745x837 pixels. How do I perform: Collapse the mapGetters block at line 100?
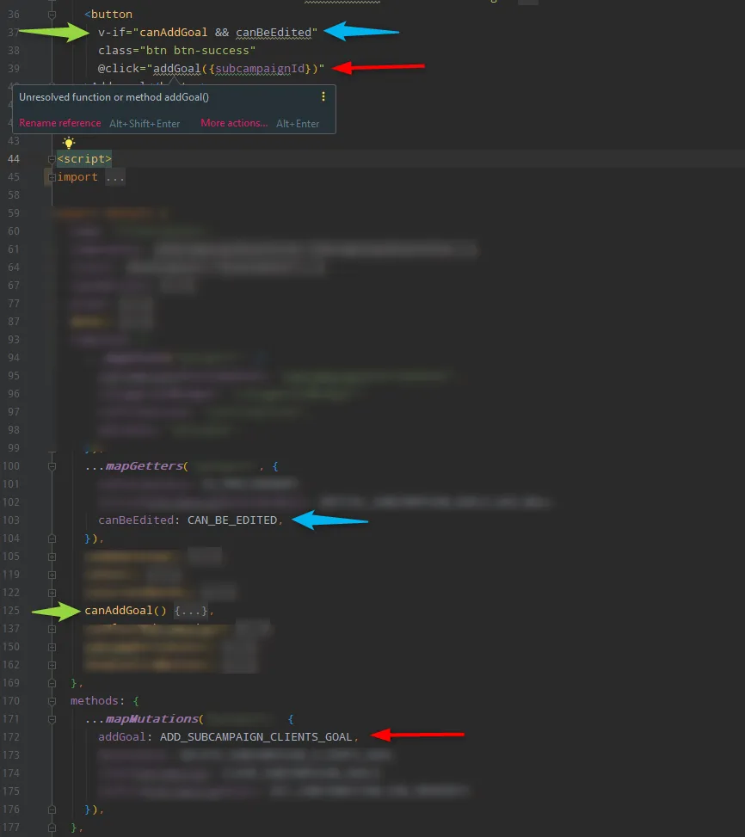52,466
